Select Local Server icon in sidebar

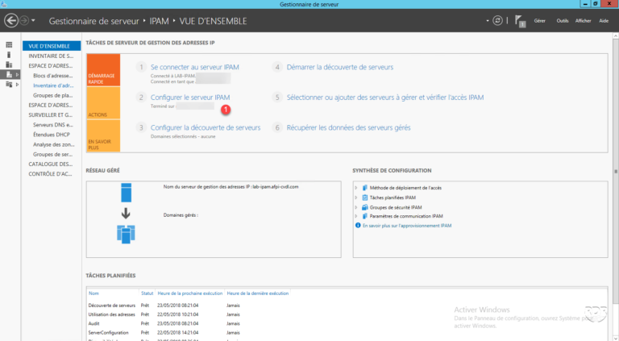[x=9, y=55]
